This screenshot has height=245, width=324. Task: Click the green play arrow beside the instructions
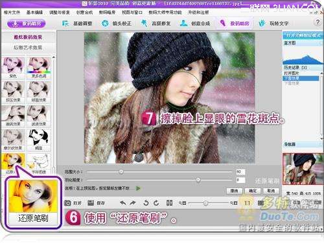138,188
